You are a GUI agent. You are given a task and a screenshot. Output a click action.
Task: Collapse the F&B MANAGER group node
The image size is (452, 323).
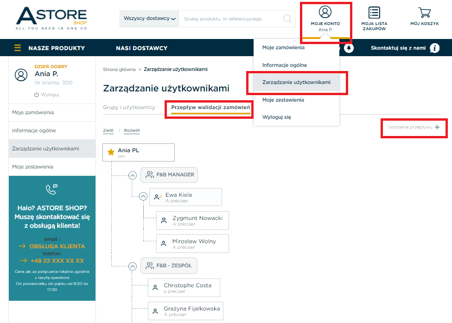133,175
